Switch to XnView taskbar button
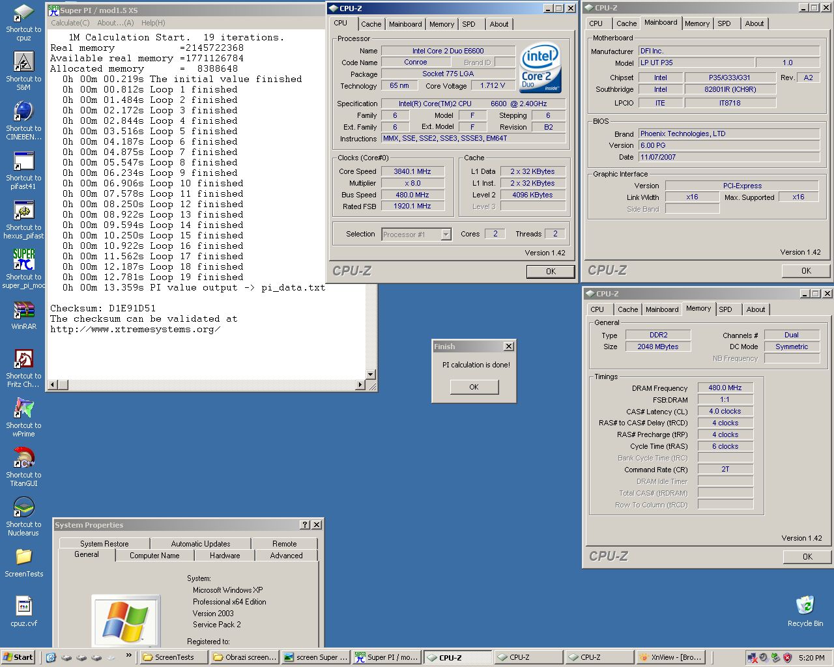The height and width of the screenshot is (667, 834). pyautogui.click(x=671, y=657)
